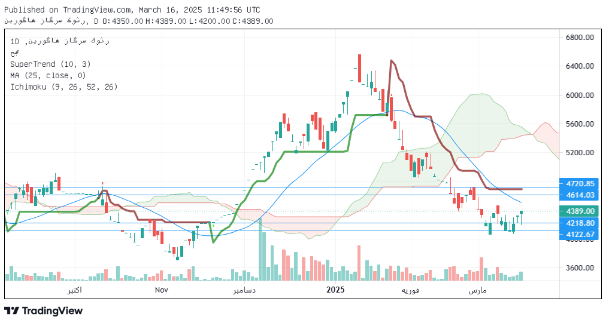Click the 4720.85 blue price label

[x=580, y=184]
